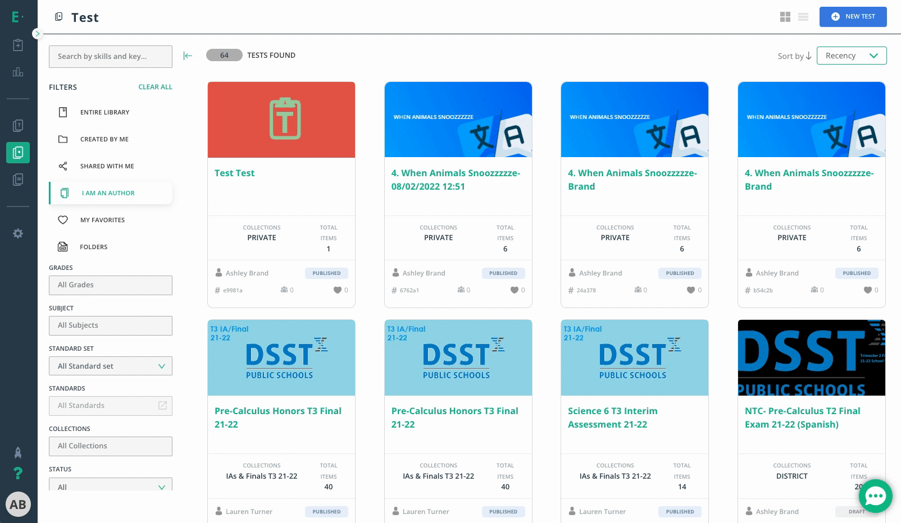The height and width of the screenshot is (523, 901).
Task: Open the playlist sidebar icon
Action: click(x=18, y=180)
